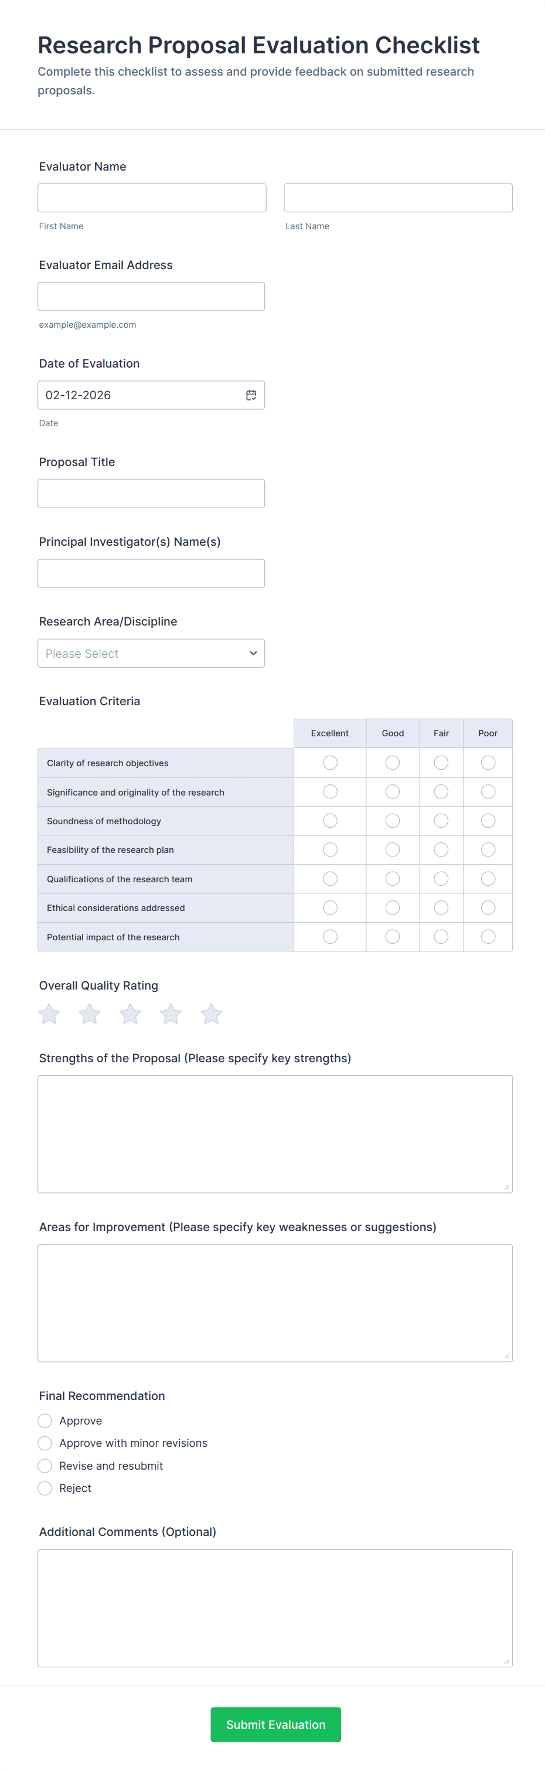Click the Last Name input field
The image size is (545, 1771).
[398, 198]
